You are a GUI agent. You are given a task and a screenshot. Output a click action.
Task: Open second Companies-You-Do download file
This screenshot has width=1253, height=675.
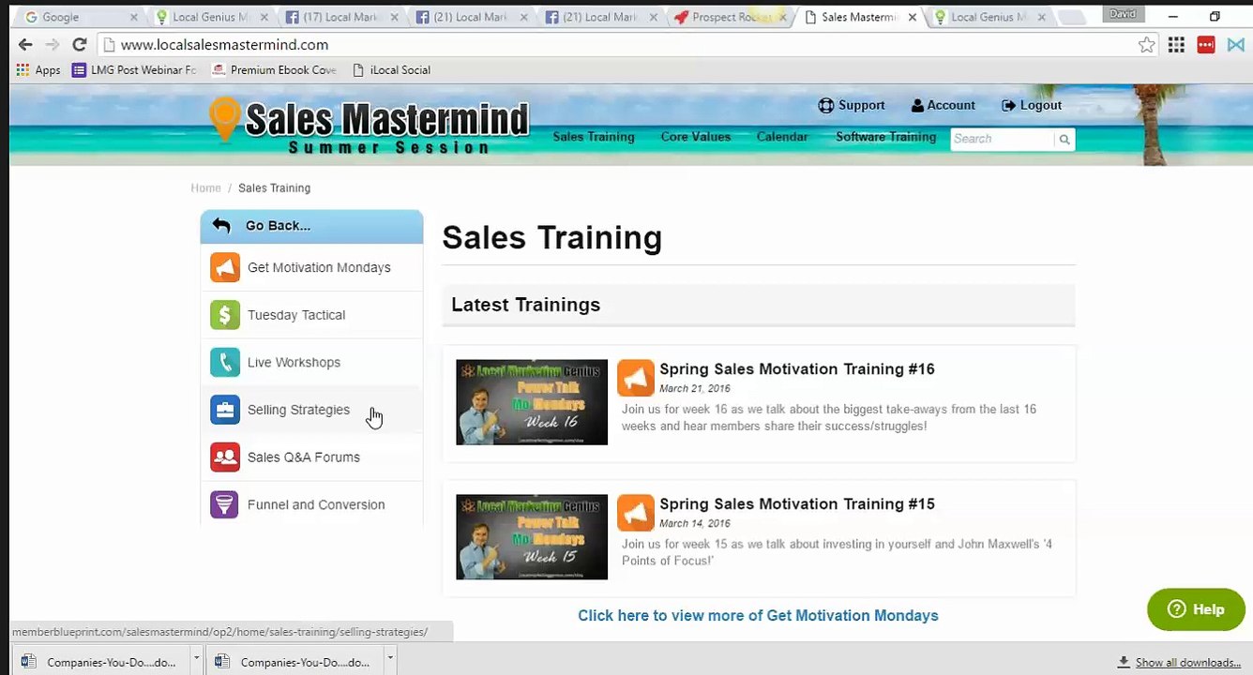coord(296,661)
